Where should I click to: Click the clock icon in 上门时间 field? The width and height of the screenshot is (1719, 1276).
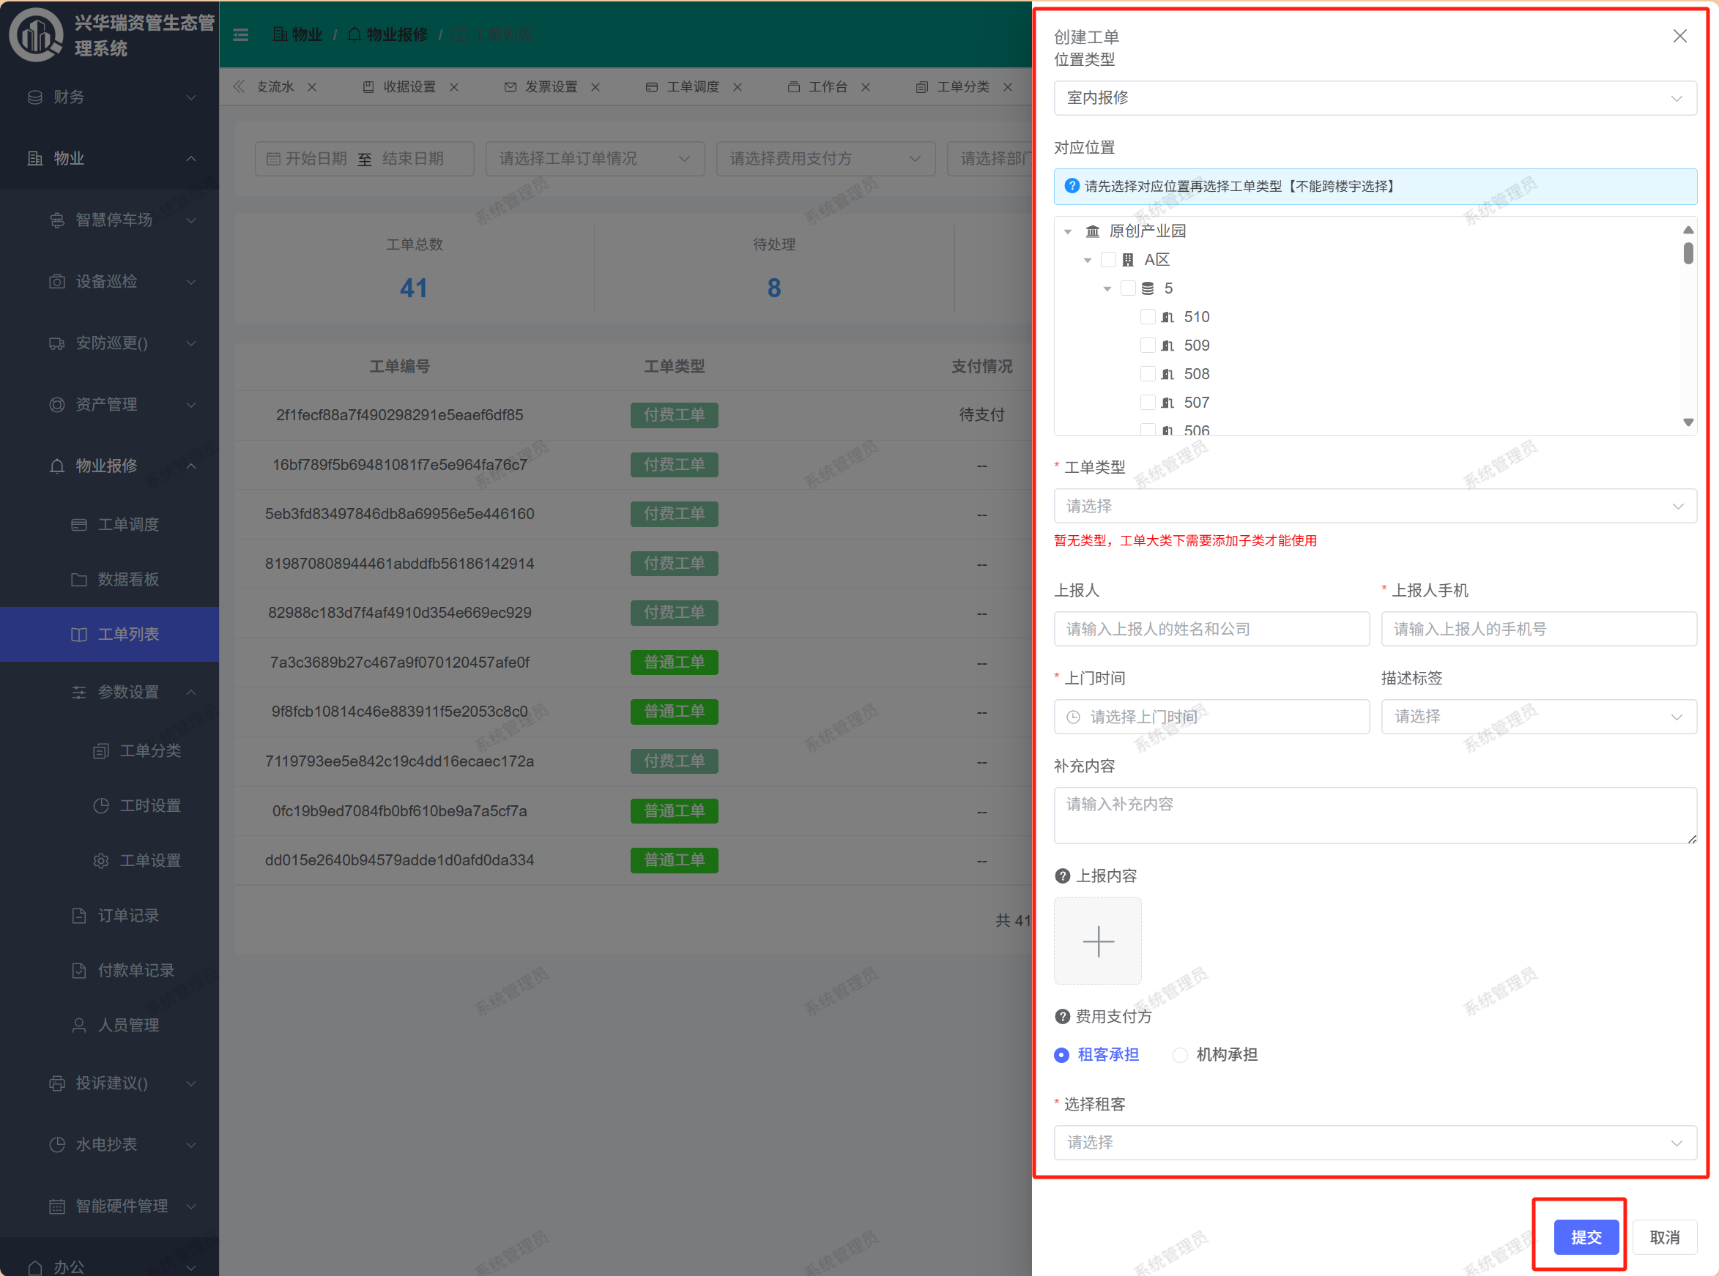[1073, 717]
